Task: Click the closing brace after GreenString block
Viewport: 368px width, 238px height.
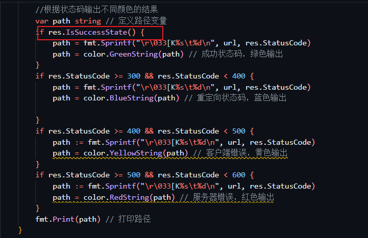Action: click(x=38, y=65)
